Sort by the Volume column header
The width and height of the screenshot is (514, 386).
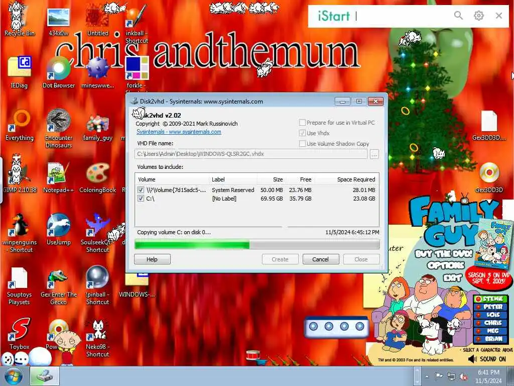click(x=172, y=179)
